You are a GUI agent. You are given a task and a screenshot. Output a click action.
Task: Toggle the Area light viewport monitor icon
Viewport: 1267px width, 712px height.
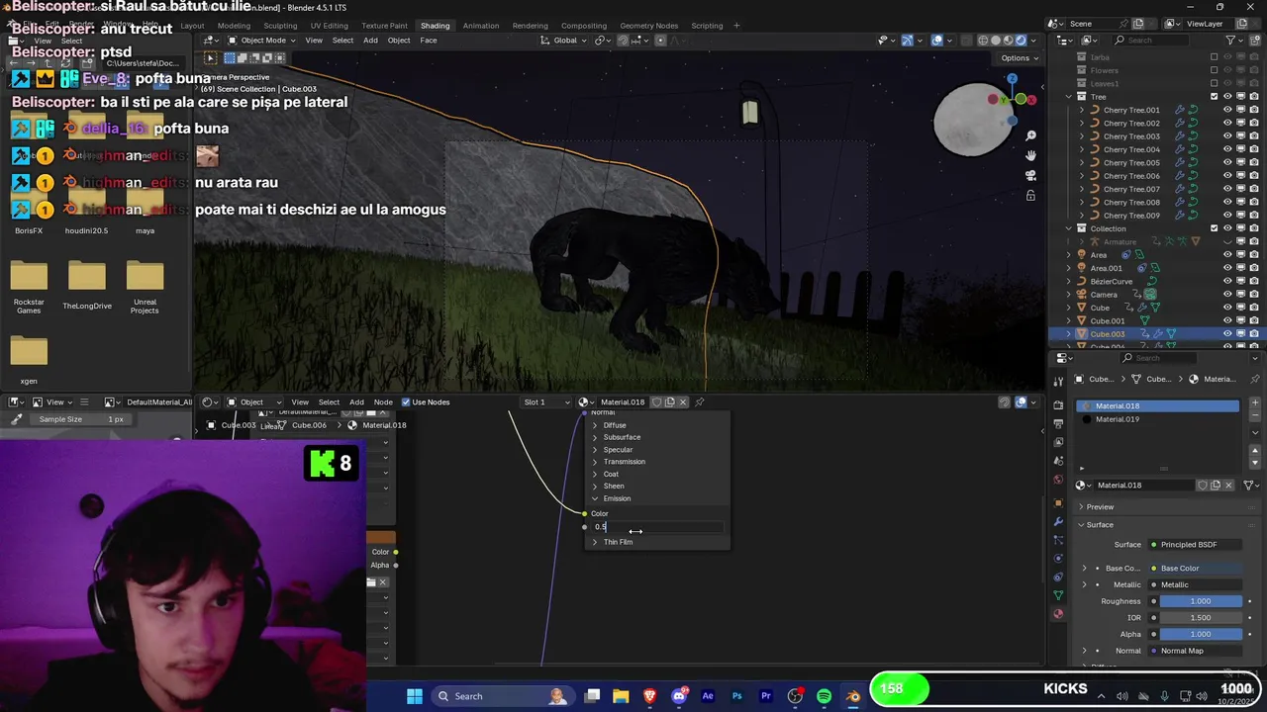1240,255
